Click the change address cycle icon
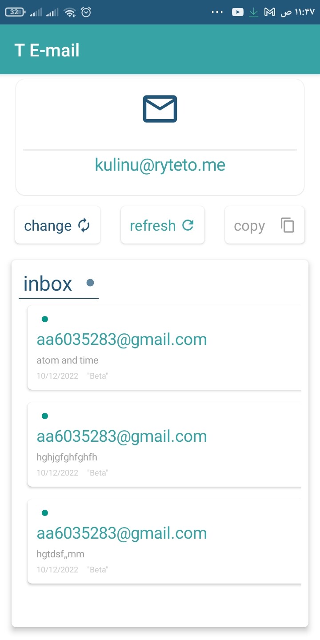 click(84, 225)
